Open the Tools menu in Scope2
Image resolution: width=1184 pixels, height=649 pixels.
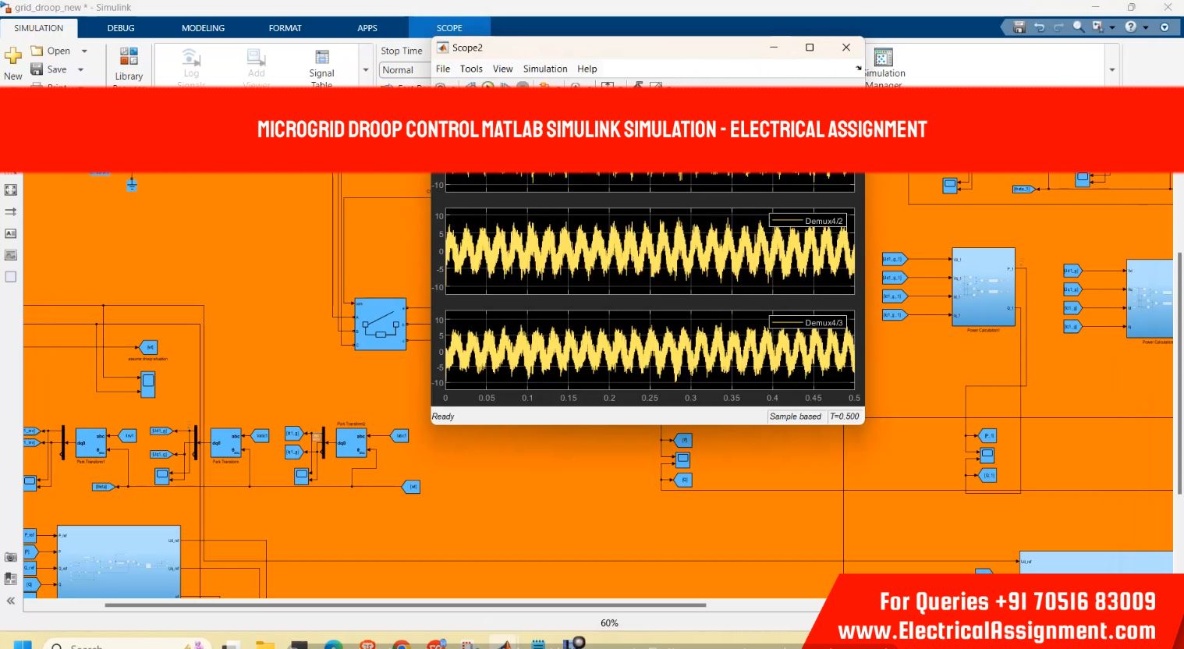(471, 69)
